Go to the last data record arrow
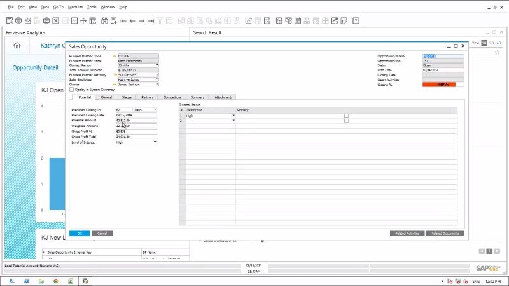The height and width of the screenshot is (286, 509). click(151, 20)
